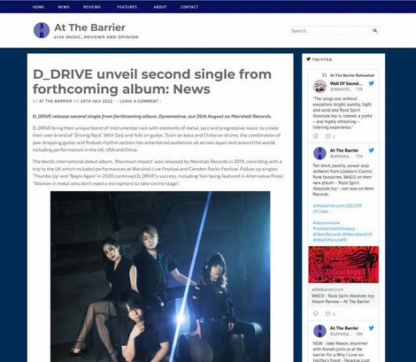Viewport: 416px width, 362px height.
Task: Click At The Barrier avatar in second tweet
Action: click(x=320, y=153)
